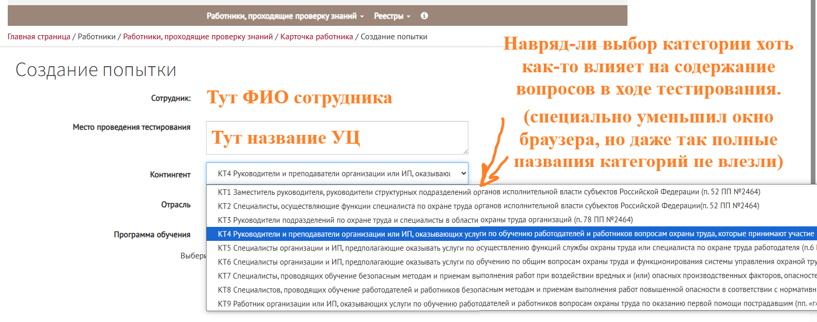This screenshot has height=322, width=817.
Task: Select option KT2 Специалисты по охране труда органов
Action: click(511, 206)
